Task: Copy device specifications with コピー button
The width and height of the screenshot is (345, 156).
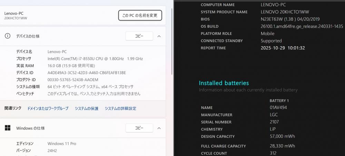Action: tap(139, 36)
